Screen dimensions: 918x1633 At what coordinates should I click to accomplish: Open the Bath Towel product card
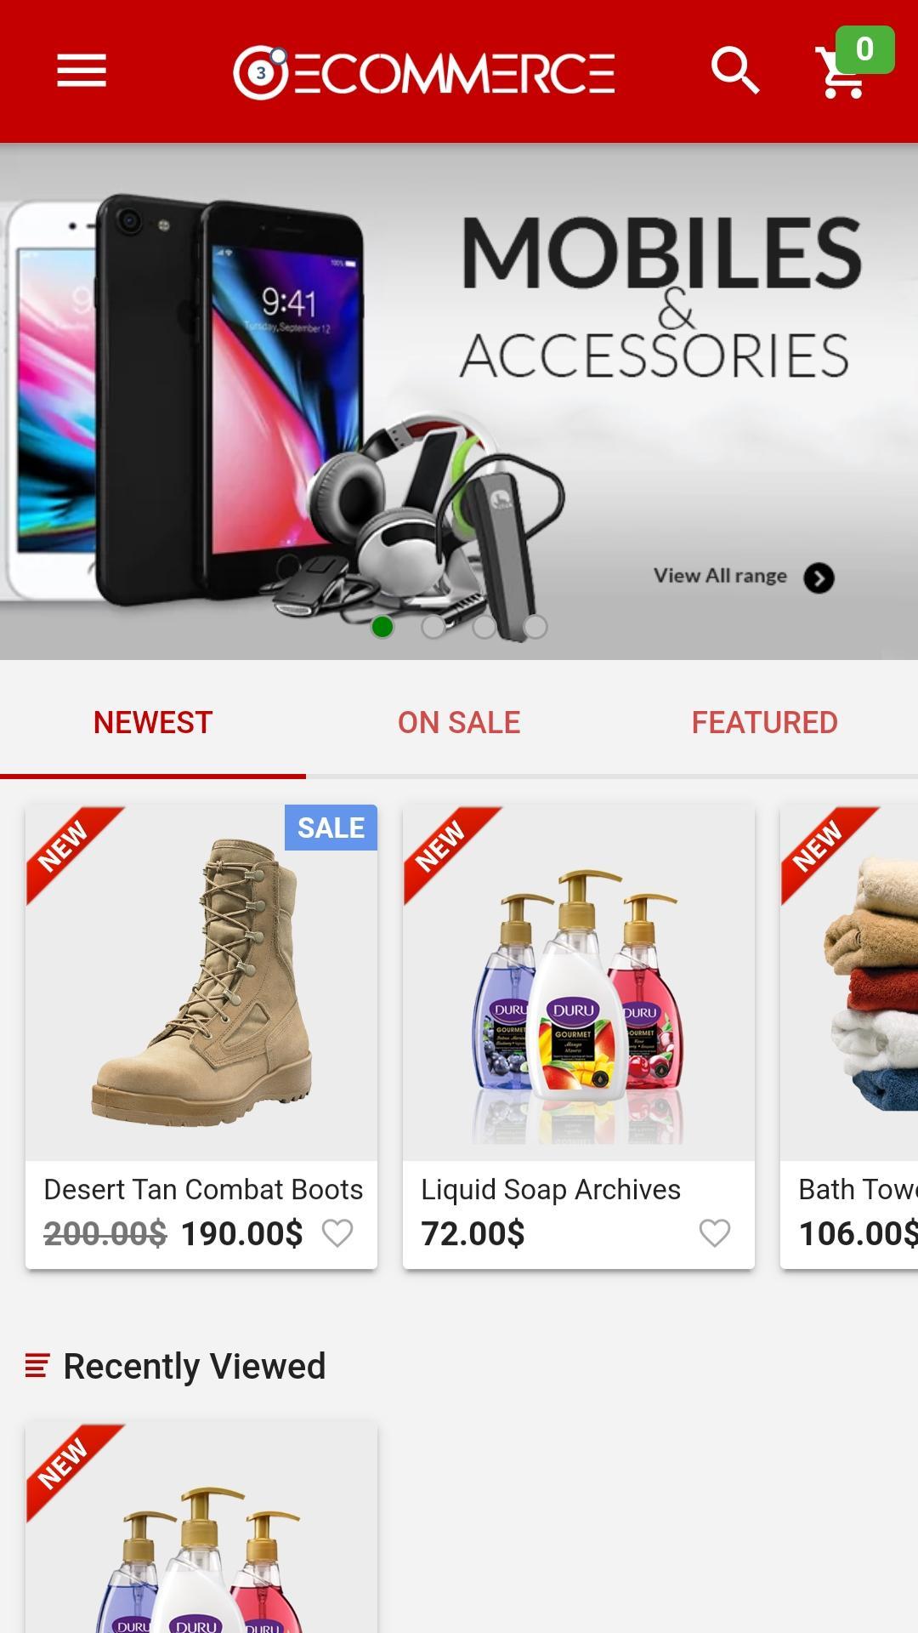(849, 1037)
